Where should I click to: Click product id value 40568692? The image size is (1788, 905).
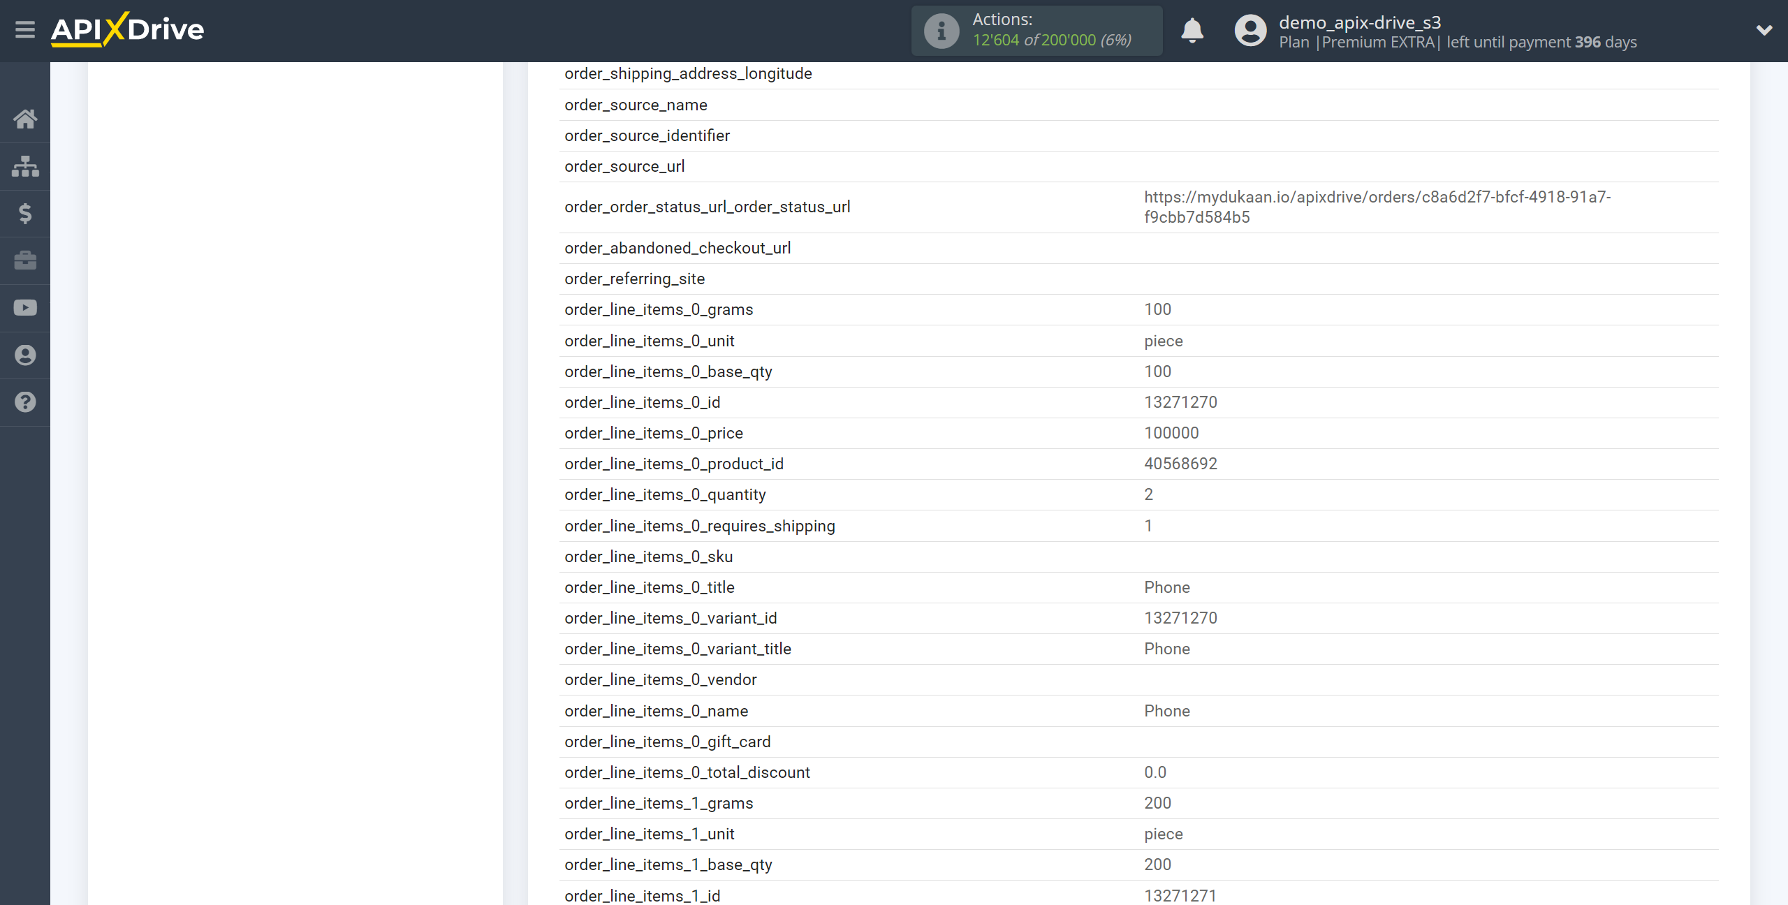[1180, 464]
